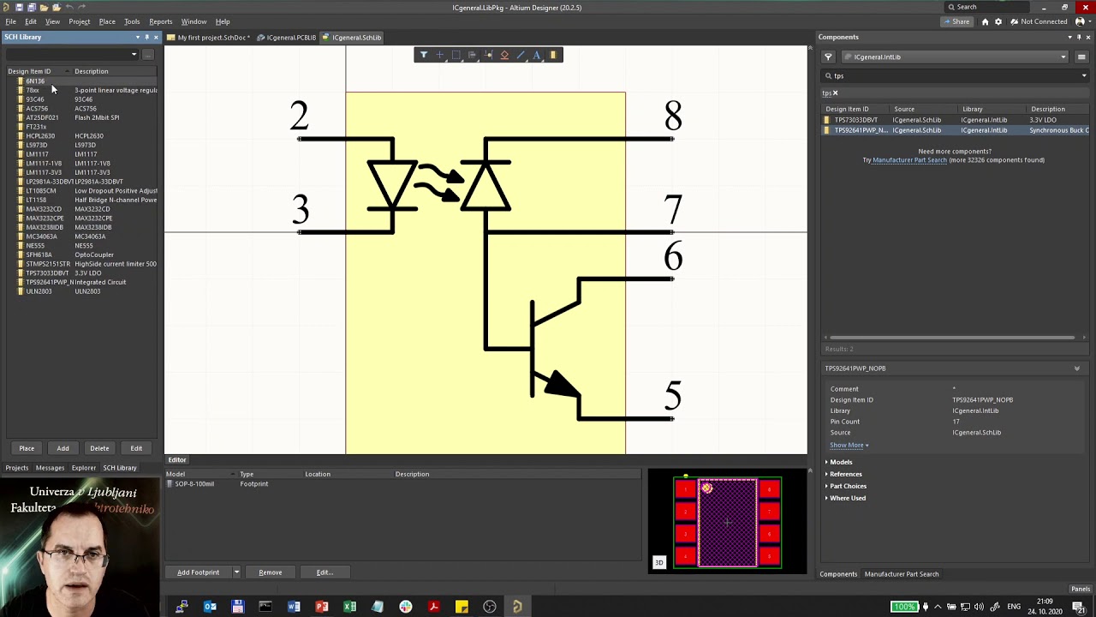This screenshot has width=1096, height=617.
Task: Switch to My first project.SchDoc tab
Action: point(209,38)
